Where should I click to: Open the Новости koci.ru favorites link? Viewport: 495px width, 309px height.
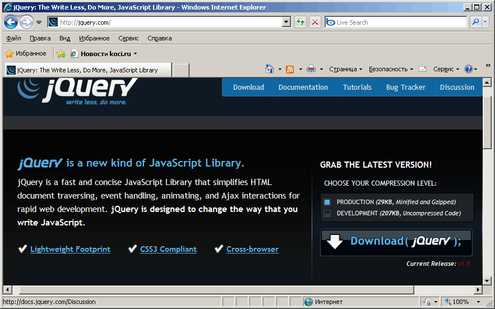(x=104, y=54)
